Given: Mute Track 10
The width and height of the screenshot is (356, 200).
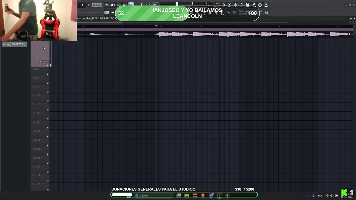Looking at the screenshot, I should click(x=48, y=137).
